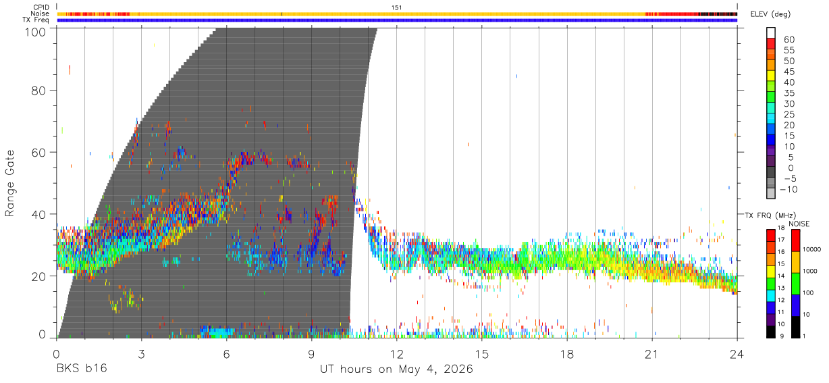This screenshot has width=829, height=383.
Task: Click Range Gate tick label 60
Action: click(40, 152)
